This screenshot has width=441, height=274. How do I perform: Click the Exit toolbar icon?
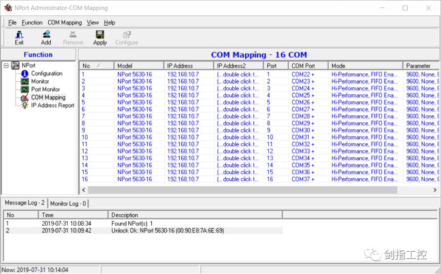pos(19,35)
